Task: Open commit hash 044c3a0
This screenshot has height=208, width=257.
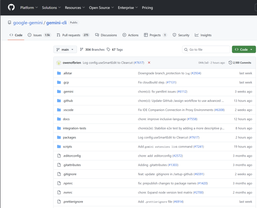Action: pyautogui.click(x=203, y=63)
